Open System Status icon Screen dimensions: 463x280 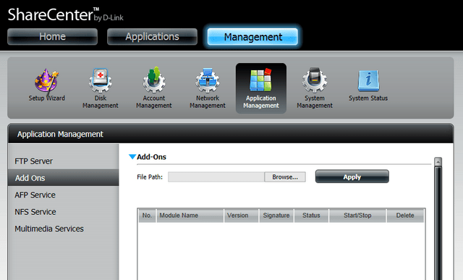click(368, 85)
